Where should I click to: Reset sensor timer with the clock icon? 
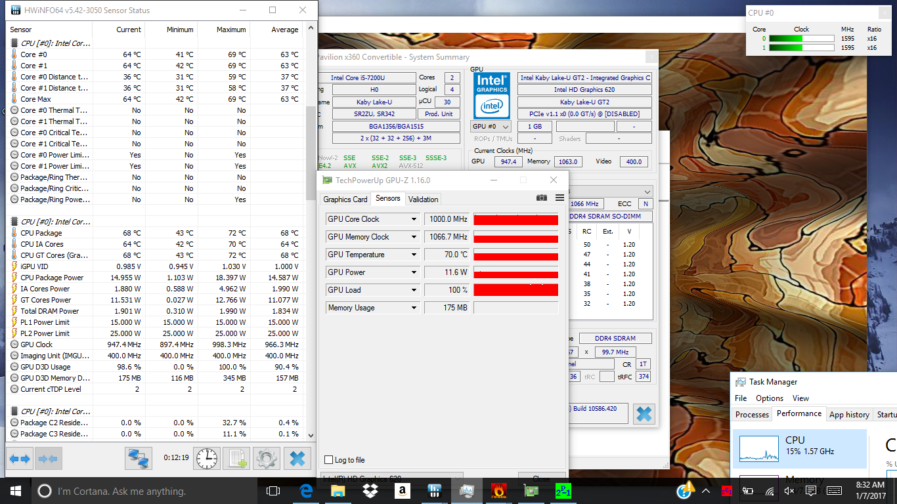(206, 459)
